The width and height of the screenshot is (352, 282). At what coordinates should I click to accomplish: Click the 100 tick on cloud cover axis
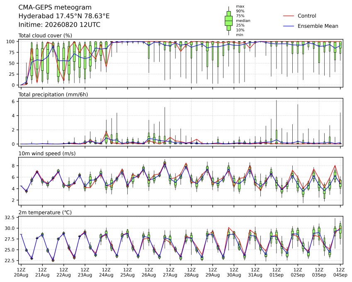10,42
